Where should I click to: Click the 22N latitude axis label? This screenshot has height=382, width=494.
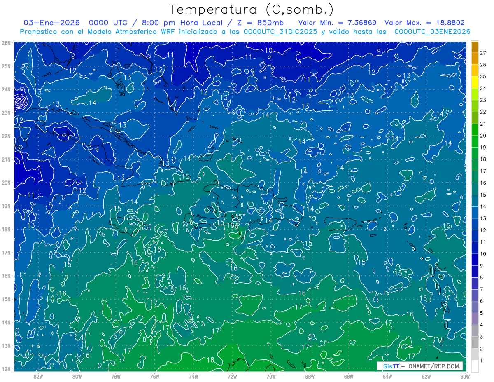[6, 136]
